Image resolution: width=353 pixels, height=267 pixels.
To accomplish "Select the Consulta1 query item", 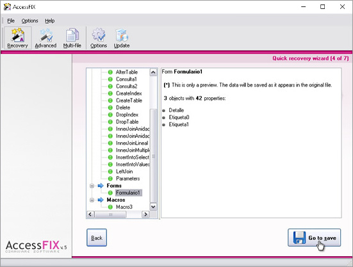I will coord(126,79).
